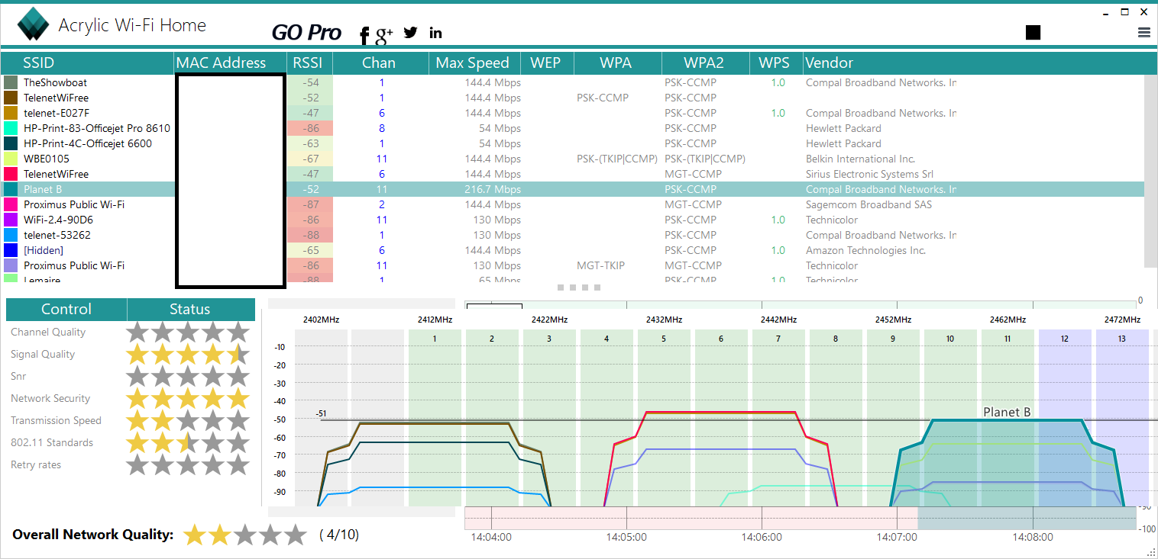The width and height of the screenshot is (1158, 559).
Task: Click channel 6 band in graph
Action: tap(721, 417)
